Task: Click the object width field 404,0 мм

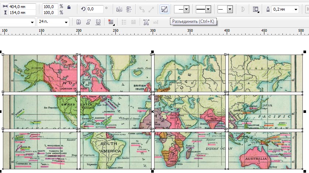Action: pyautogui.click(x=22, y=7)
